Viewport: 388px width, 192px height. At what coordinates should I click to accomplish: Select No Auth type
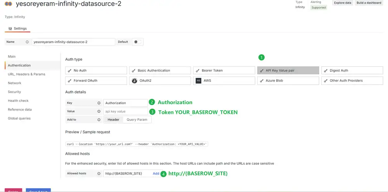96,70
